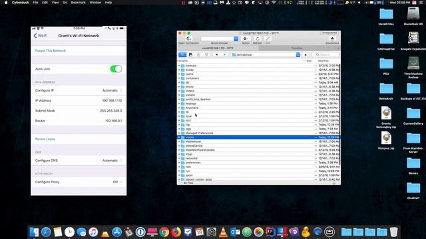Open Photos from the dock
This screenshot has width=426, height=239.
pyautogui.click(x=258, y=232)
